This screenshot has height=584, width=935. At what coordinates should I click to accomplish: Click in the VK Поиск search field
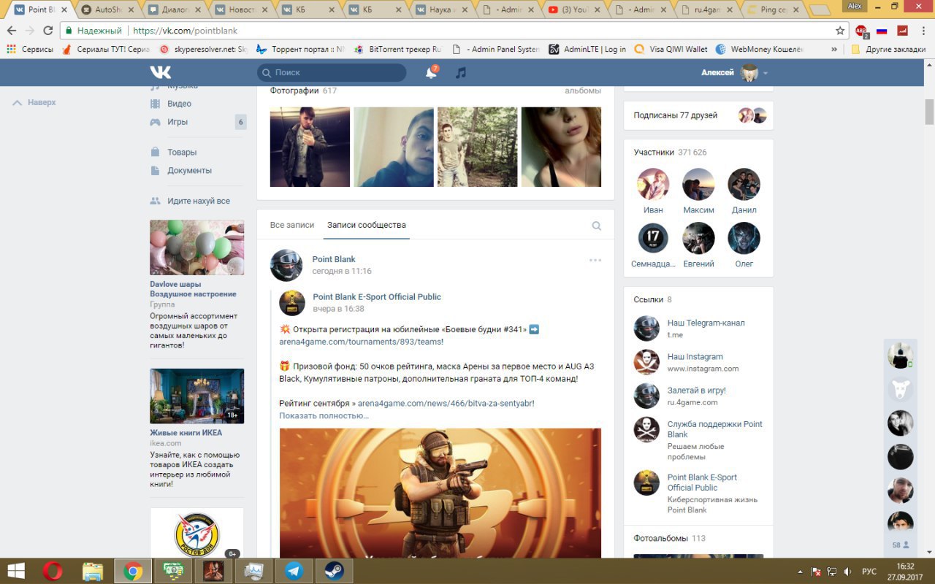(x=332, y=72)
